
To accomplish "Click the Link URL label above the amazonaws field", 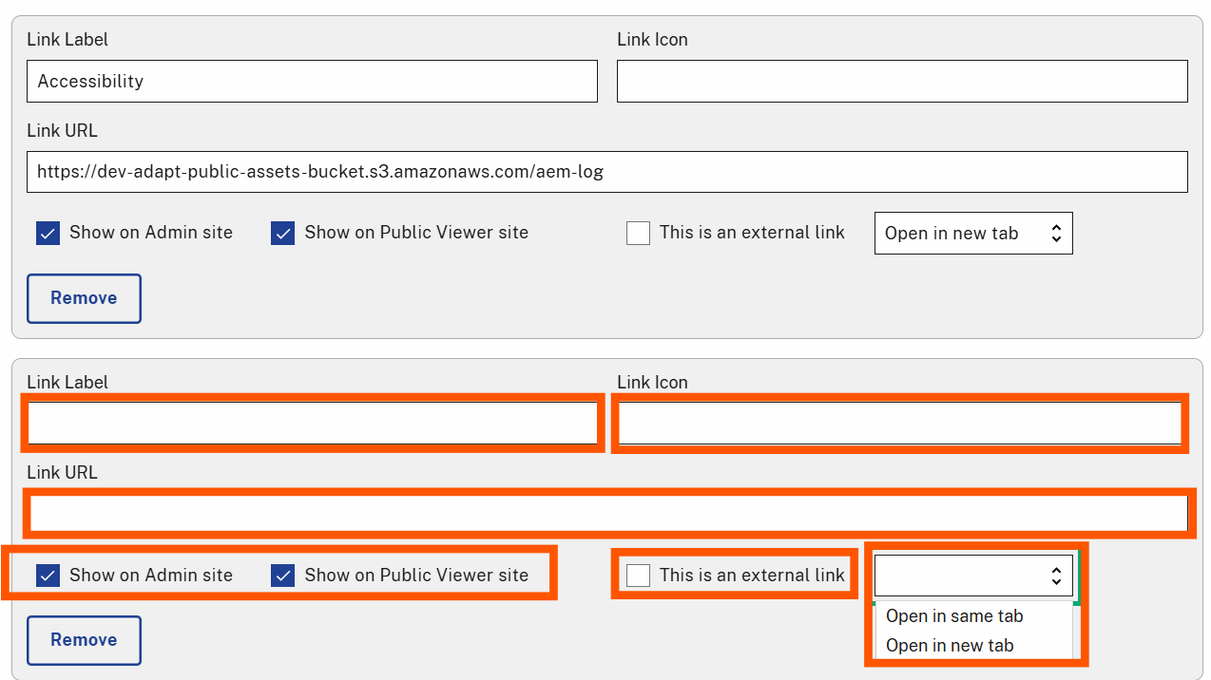I will tap(62, 130).
